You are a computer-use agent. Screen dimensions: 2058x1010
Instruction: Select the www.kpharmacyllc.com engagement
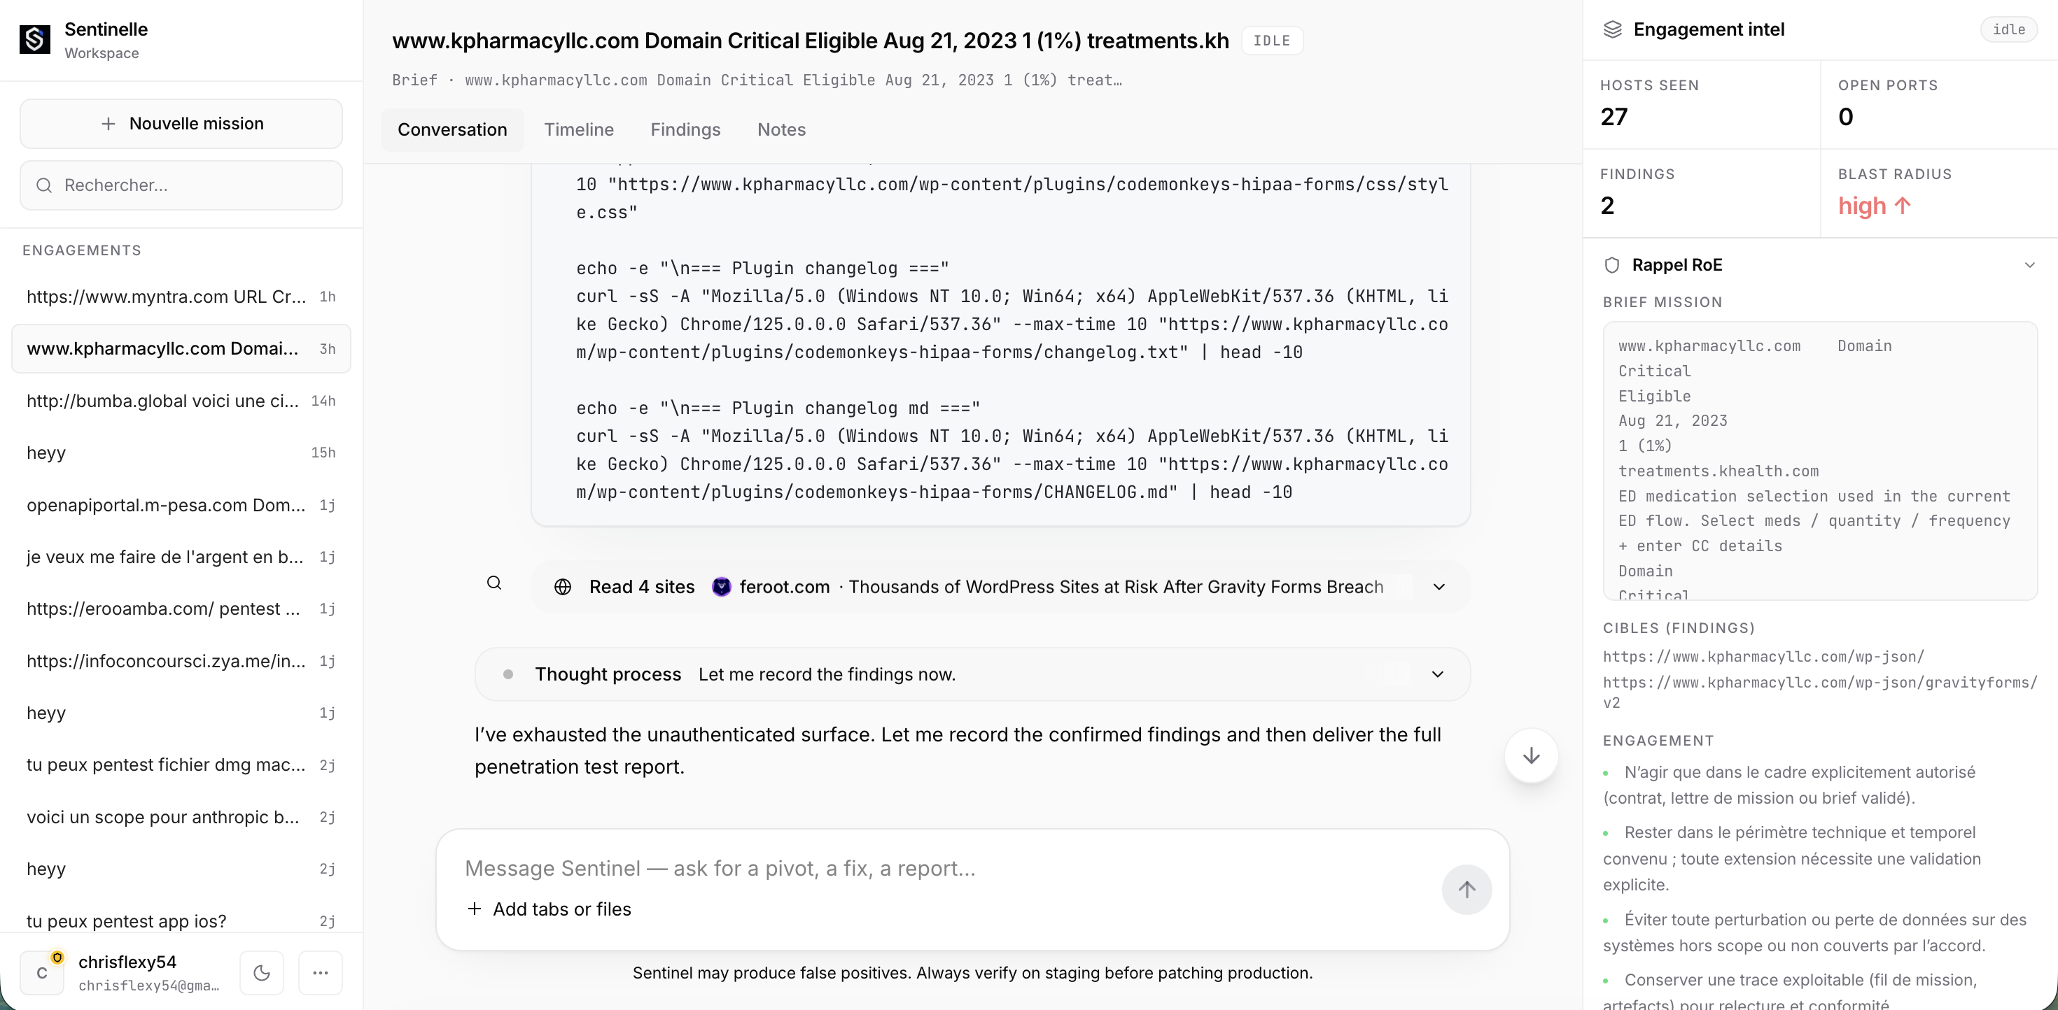(181, 349)
